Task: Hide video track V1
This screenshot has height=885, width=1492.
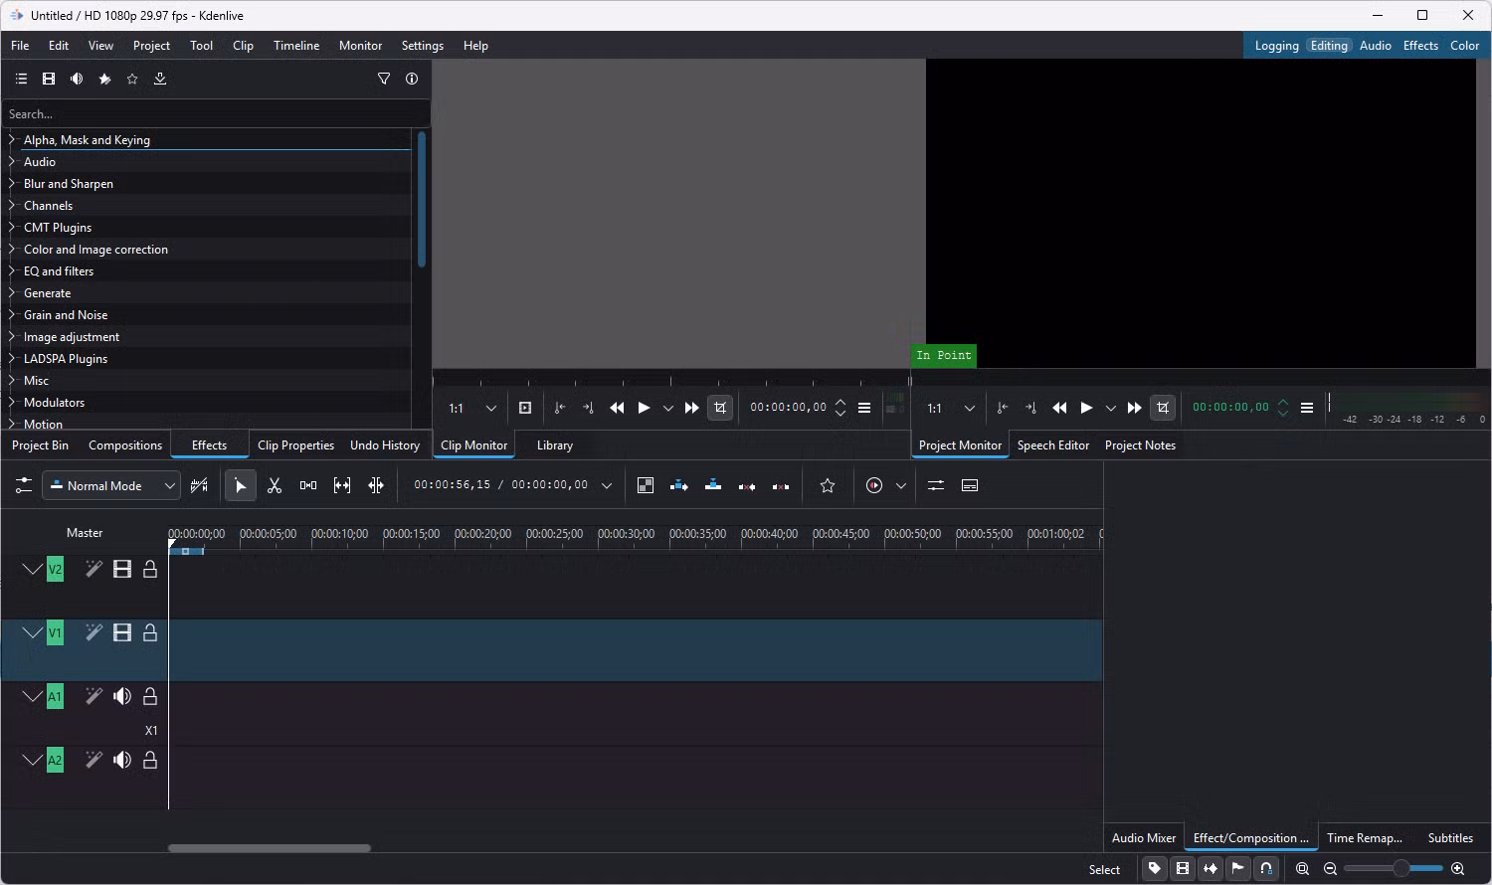Action: click(x=122, y=632)
